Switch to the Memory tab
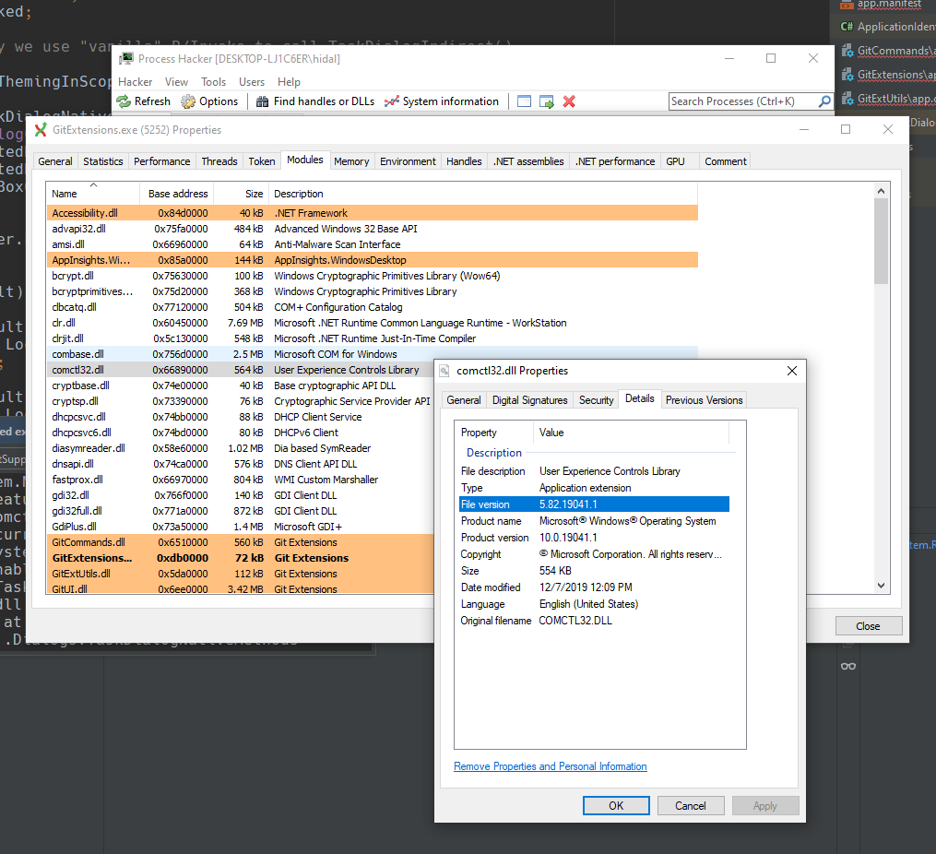The image size is (936, 854). pos(351,160)
